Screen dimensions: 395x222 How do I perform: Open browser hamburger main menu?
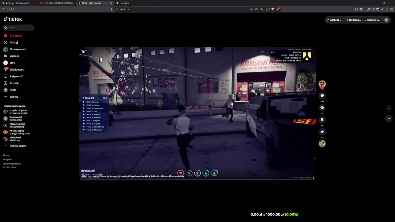pos(392,9)
